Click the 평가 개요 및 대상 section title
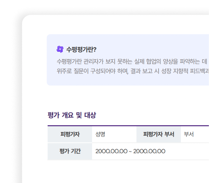 72,115
